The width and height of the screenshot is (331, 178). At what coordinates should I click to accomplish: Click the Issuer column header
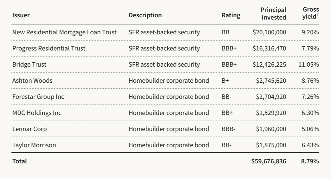[21, 15]
